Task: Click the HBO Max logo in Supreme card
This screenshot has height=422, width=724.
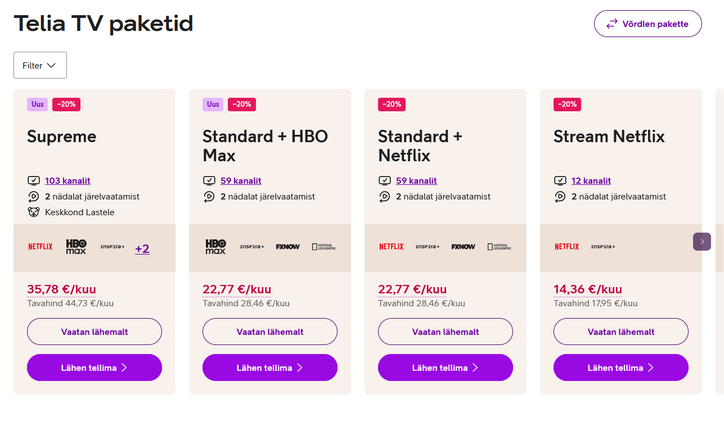Action: [x=77, y=247]
